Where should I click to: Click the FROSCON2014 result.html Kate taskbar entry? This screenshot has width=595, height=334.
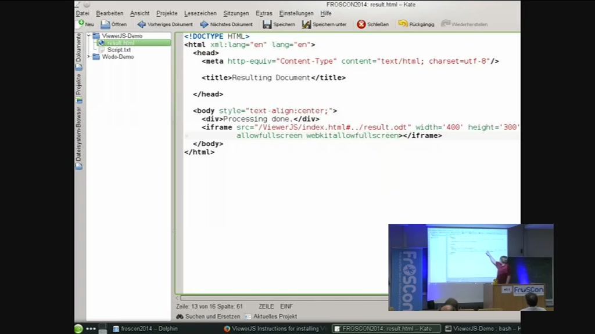point(386,329)
